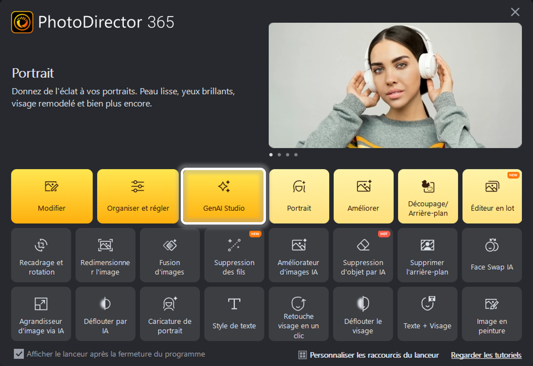The image size is (533, 366).
Task: Open Supprimer l'arrière-plan shortcut
Action: pyautogui.click(x=427, y=255)
